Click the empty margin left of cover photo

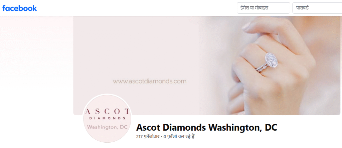click(36, 65)
